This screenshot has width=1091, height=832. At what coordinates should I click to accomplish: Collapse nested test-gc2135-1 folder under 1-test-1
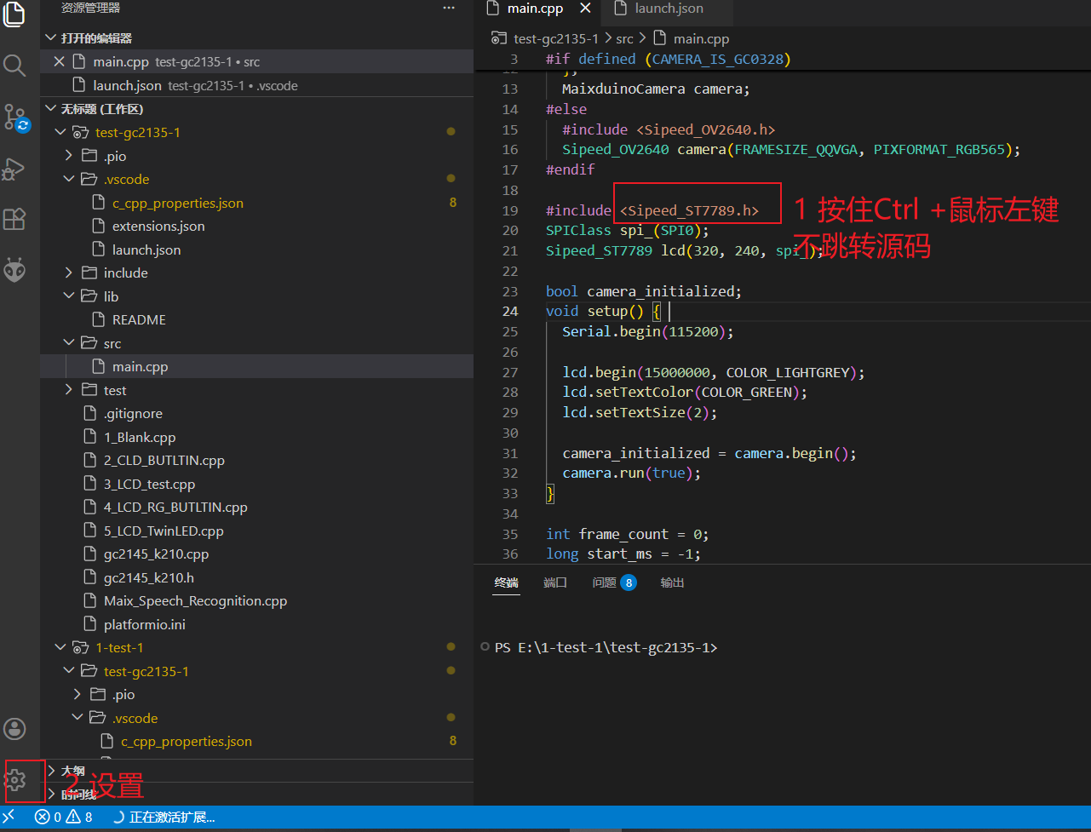256,671
